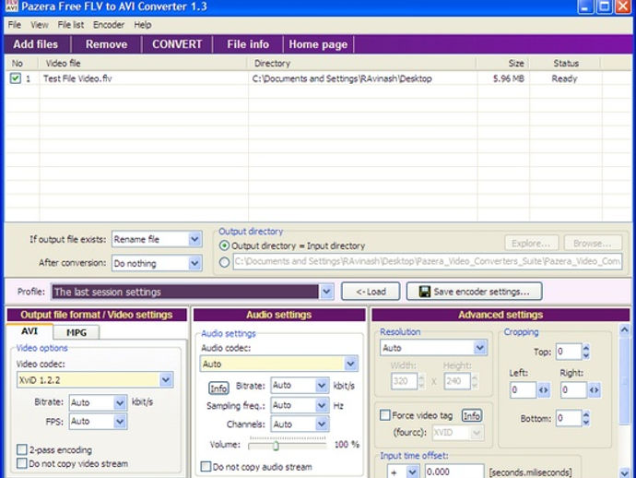636x478 pixels.
Task: Click Save encoder settings button
Action: click(474, 292)
